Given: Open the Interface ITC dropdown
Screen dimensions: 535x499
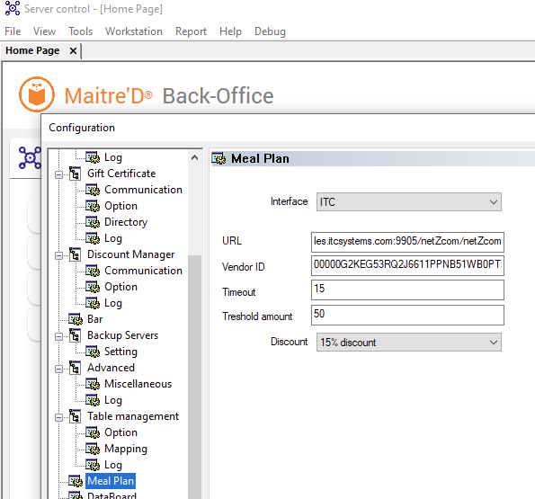Looking at the screenshot, I should [409, 202].
